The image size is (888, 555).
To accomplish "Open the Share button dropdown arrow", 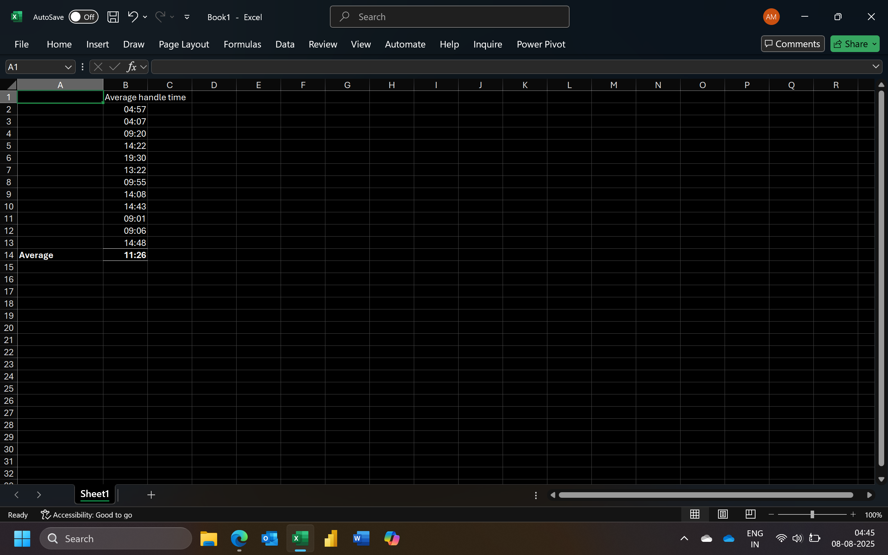I will pyautogui.click(x=875, y=44).
